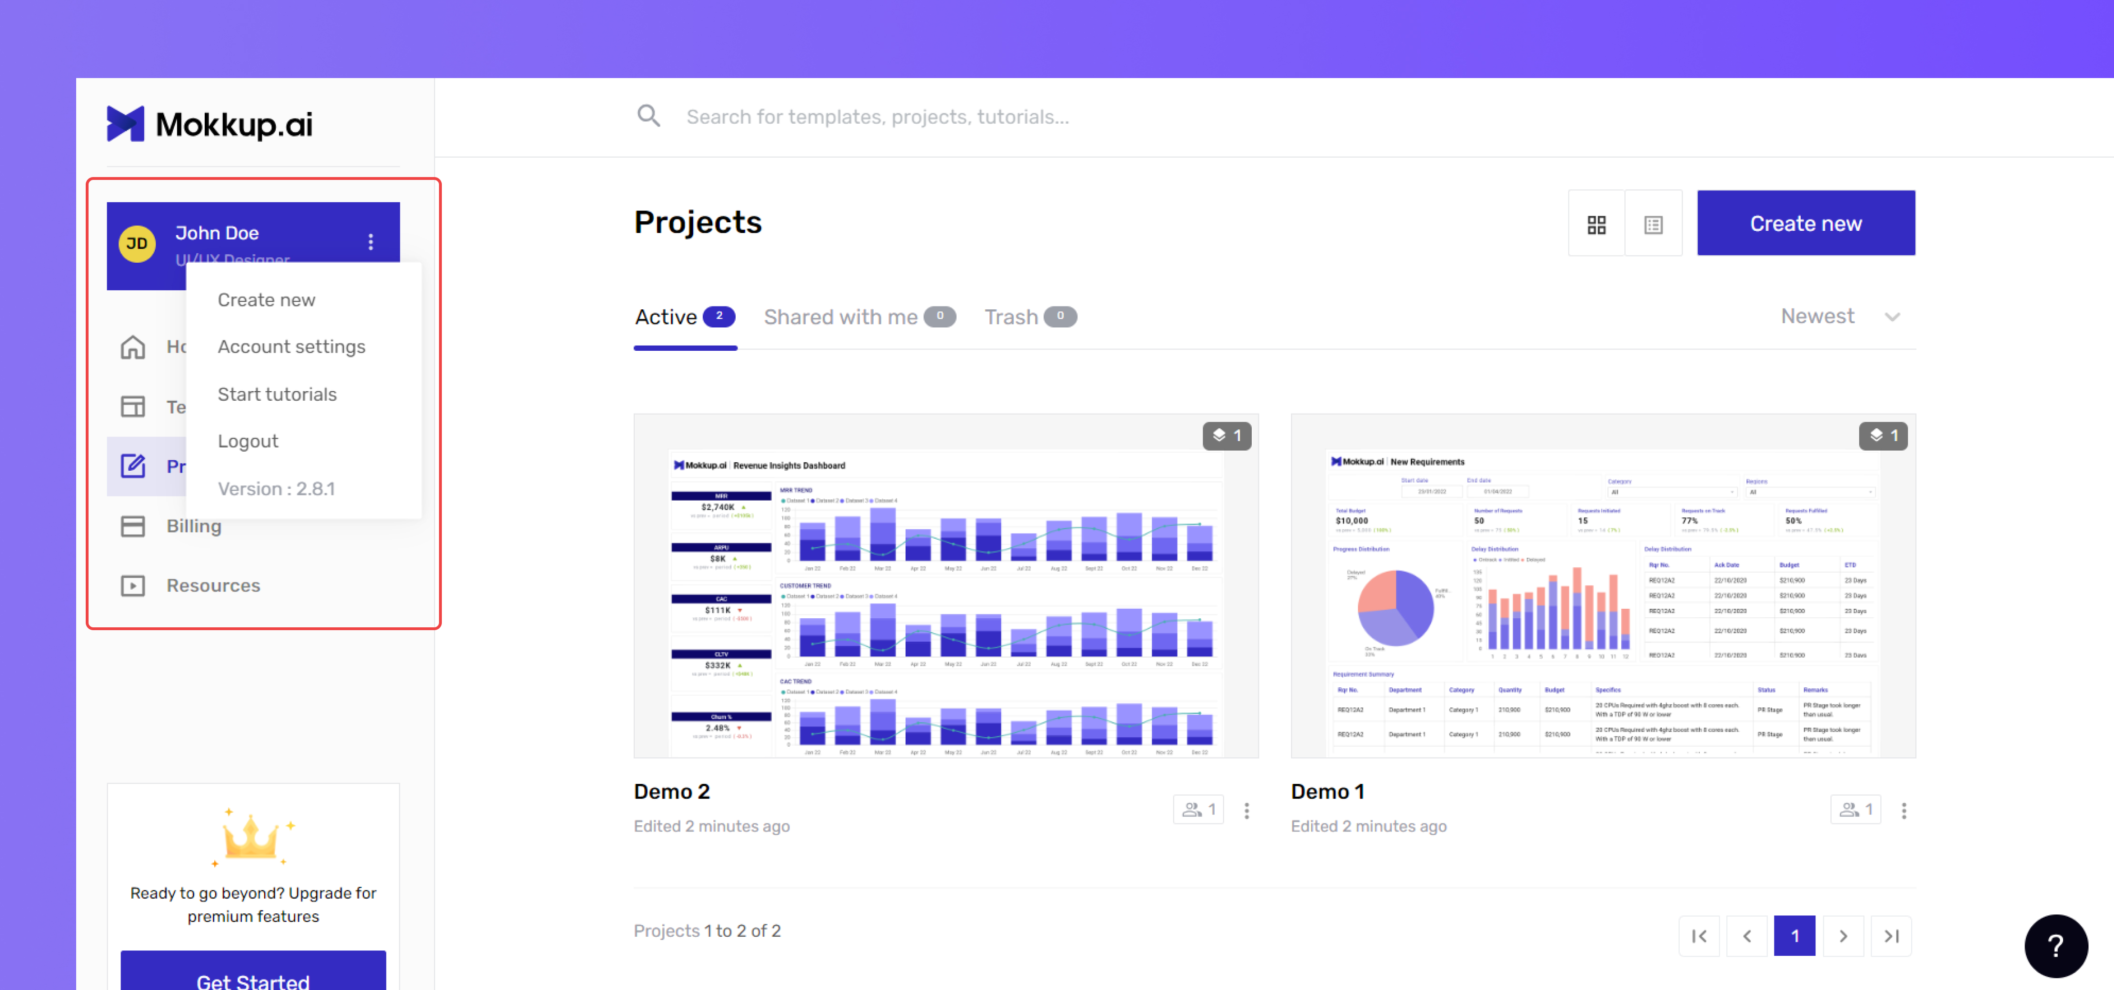
Task: Go to previous page of projects
Action: coord(1747,936)
